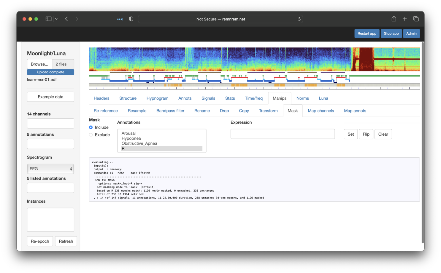The height and width of the screenshot is (273, 441).
Task: Click the three-dots extension icon
Action: click(120, 19)
